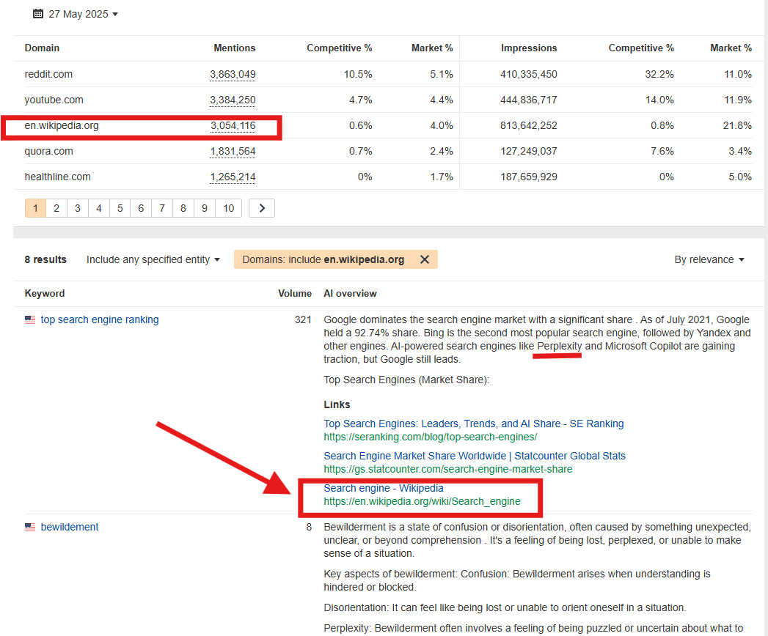768x636 pixels.
Task: Select reddit.com impressions value 410,335,450
Action: coord(528,74)
